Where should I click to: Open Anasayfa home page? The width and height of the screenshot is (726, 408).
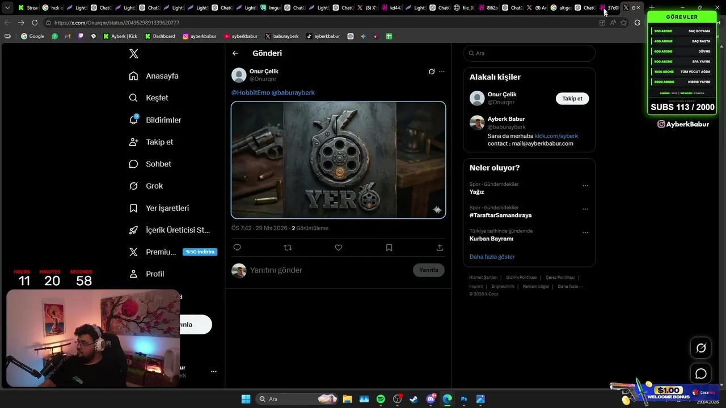click(x=154, y=76)
